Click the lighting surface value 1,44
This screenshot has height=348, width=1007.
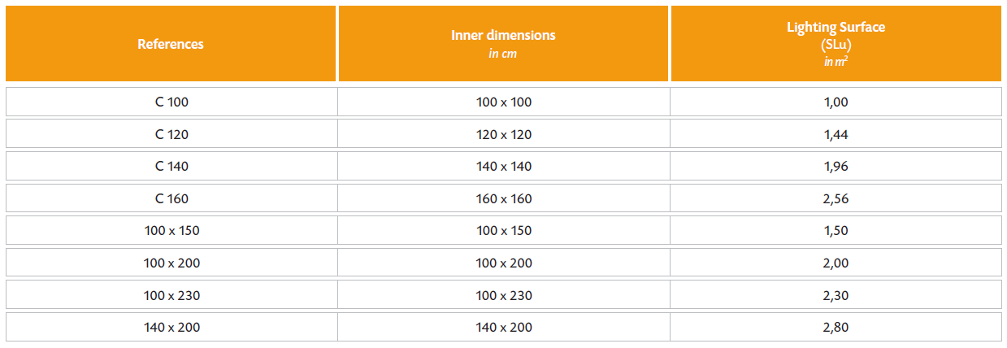pos(836,134)
